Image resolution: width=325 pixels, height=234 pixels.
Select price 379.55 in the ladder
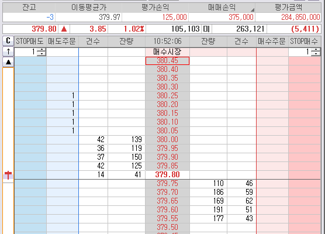click(167, 218)
